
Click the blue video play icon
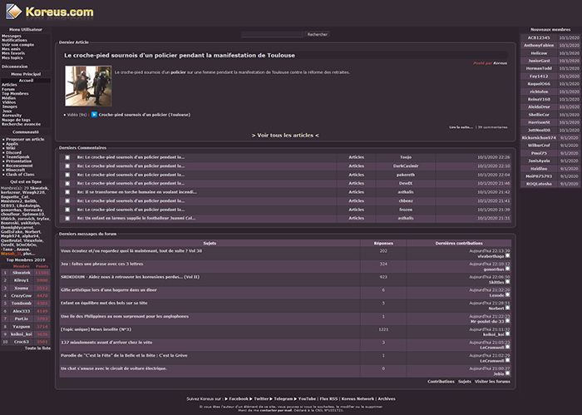94,114
